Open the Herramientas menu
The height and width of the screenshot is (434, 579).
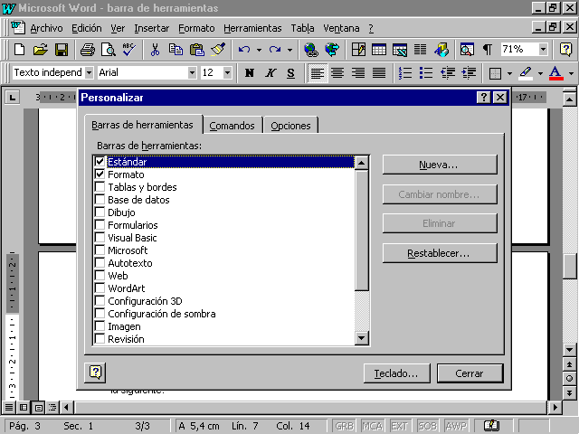point(252,28)
